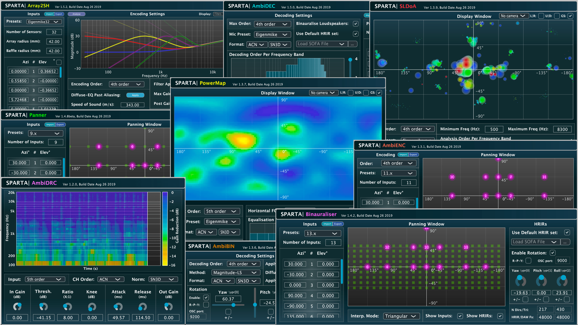Click the Yaw rotation knob in Binauraliser
This screenshot has height=325, width=578.
click(520, 280)
